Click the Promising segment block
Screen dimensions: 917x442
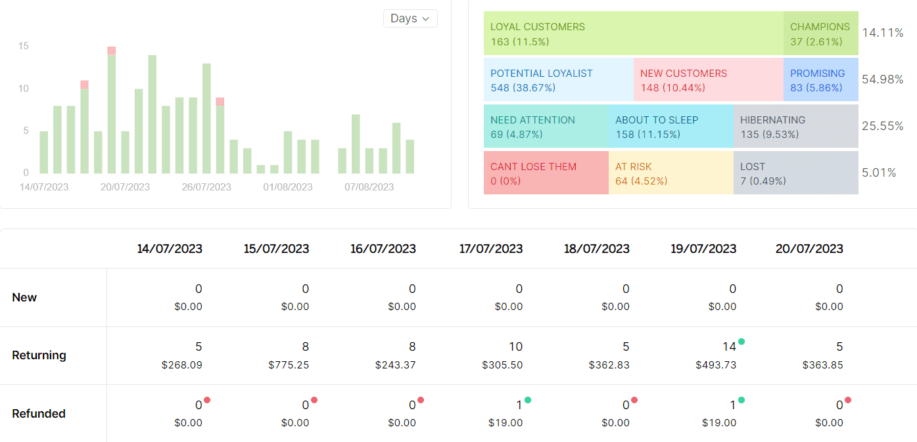821,80
